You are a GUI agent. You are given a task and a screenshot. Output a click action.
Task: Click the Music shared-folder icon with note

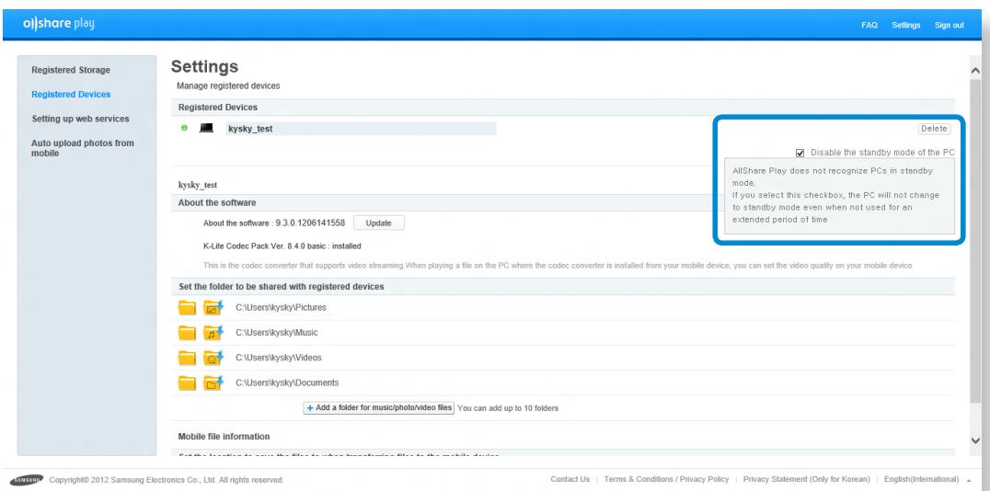[214, 332]
